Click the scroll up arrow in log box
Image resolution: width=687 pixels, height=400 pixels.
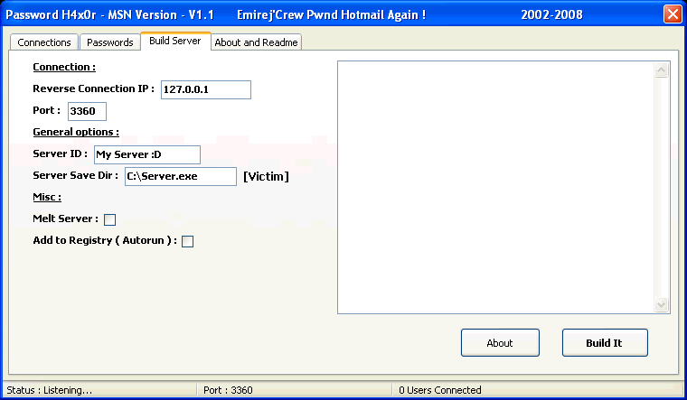coord(661,70)
